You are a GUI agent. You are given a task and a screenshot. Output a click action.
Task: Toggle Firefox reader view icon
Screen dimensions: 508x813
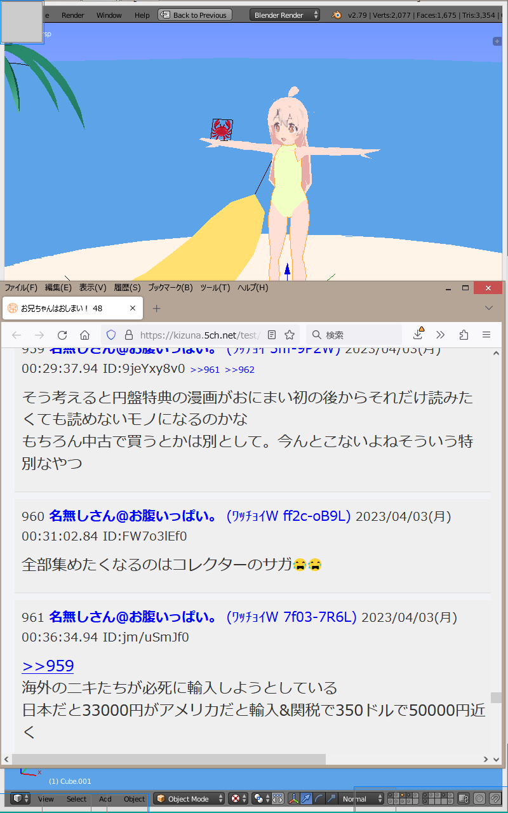tap(272, 335)
